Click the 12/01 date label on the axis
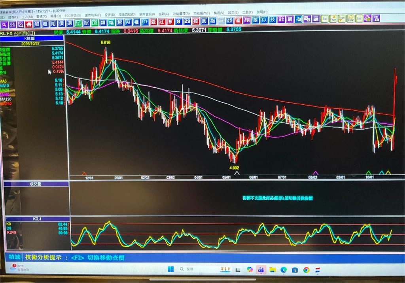This screenshot has width=405, height=283. click(89, 178)
